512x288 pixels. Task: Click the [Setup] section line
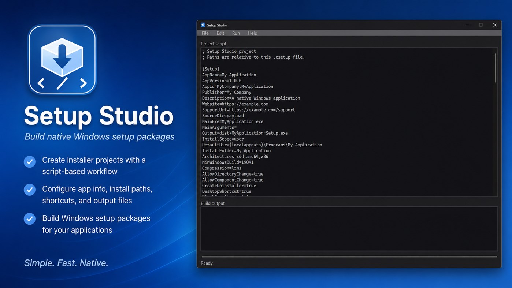pos(211,69)
